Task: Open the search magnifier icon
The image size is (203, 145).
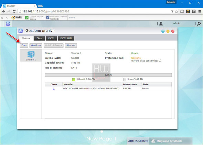Action: pyautogui.click(x=199, y=24)
